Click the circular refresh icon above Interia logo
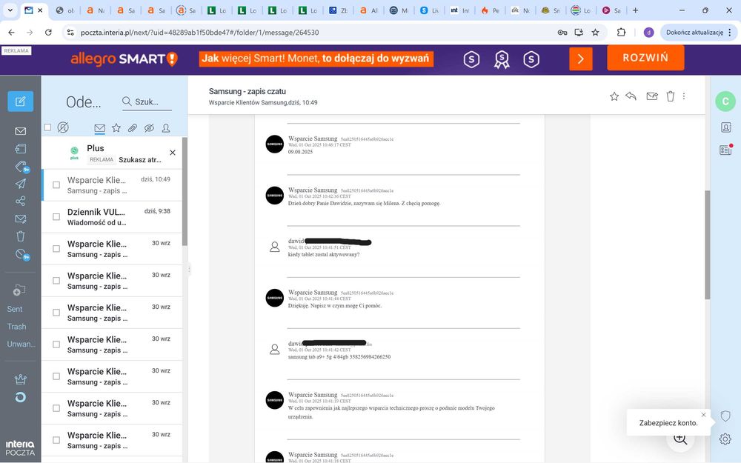This screenshot has height=463, width=741. pos(20,397)
